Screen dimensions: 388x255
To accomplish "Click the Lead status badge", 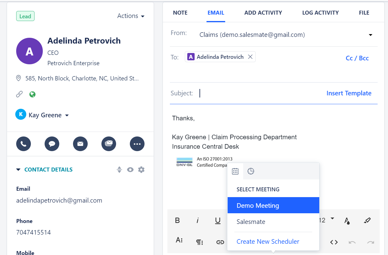I will 25,16.
